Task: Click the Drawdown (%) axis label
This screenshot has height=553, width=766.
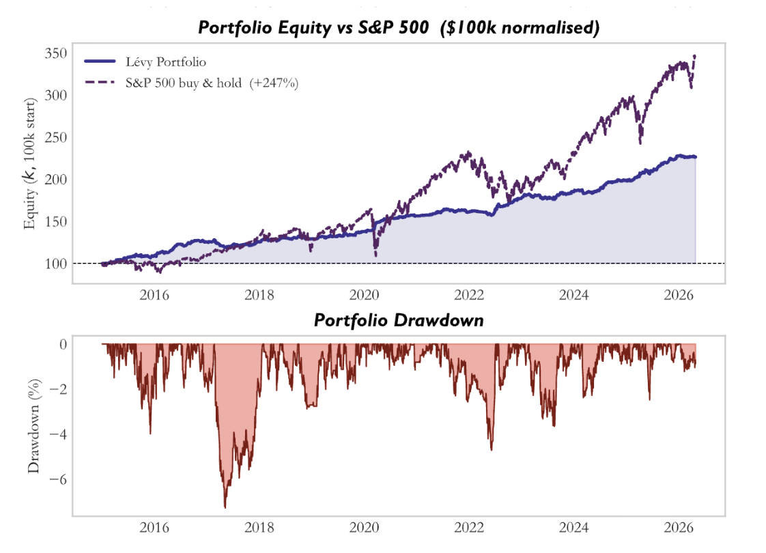Action: pyautogui.click(x=33, y=426)
